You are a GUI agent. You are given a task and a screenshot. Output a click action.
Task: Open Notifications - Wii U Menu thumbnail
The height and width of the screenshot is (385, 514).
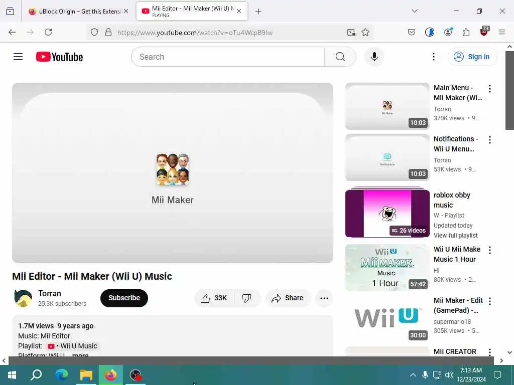(x=387, y=157)
